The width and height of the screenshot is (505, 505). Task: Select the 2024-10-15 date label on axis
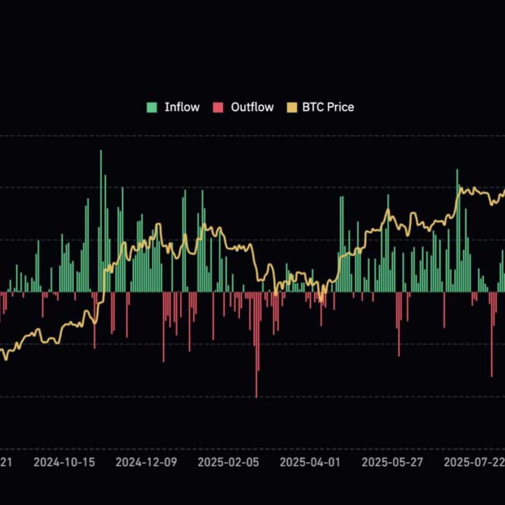point(64,462)
